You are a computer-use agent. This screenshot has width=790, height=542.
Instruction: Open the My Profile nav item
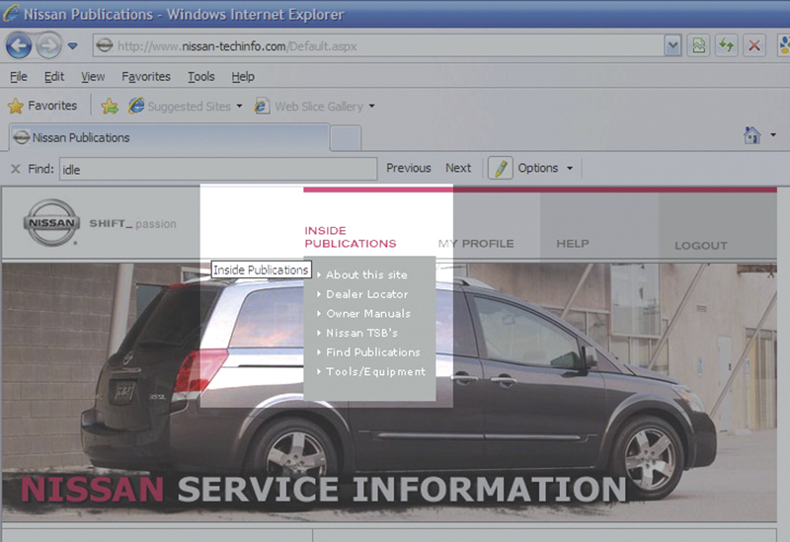476,243
